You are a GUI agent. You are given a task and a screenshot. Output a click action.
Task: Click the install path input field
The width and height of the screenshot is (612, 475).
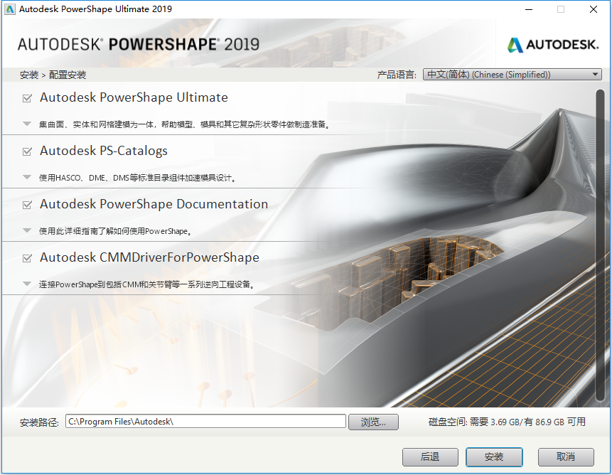tap(205, 422)
